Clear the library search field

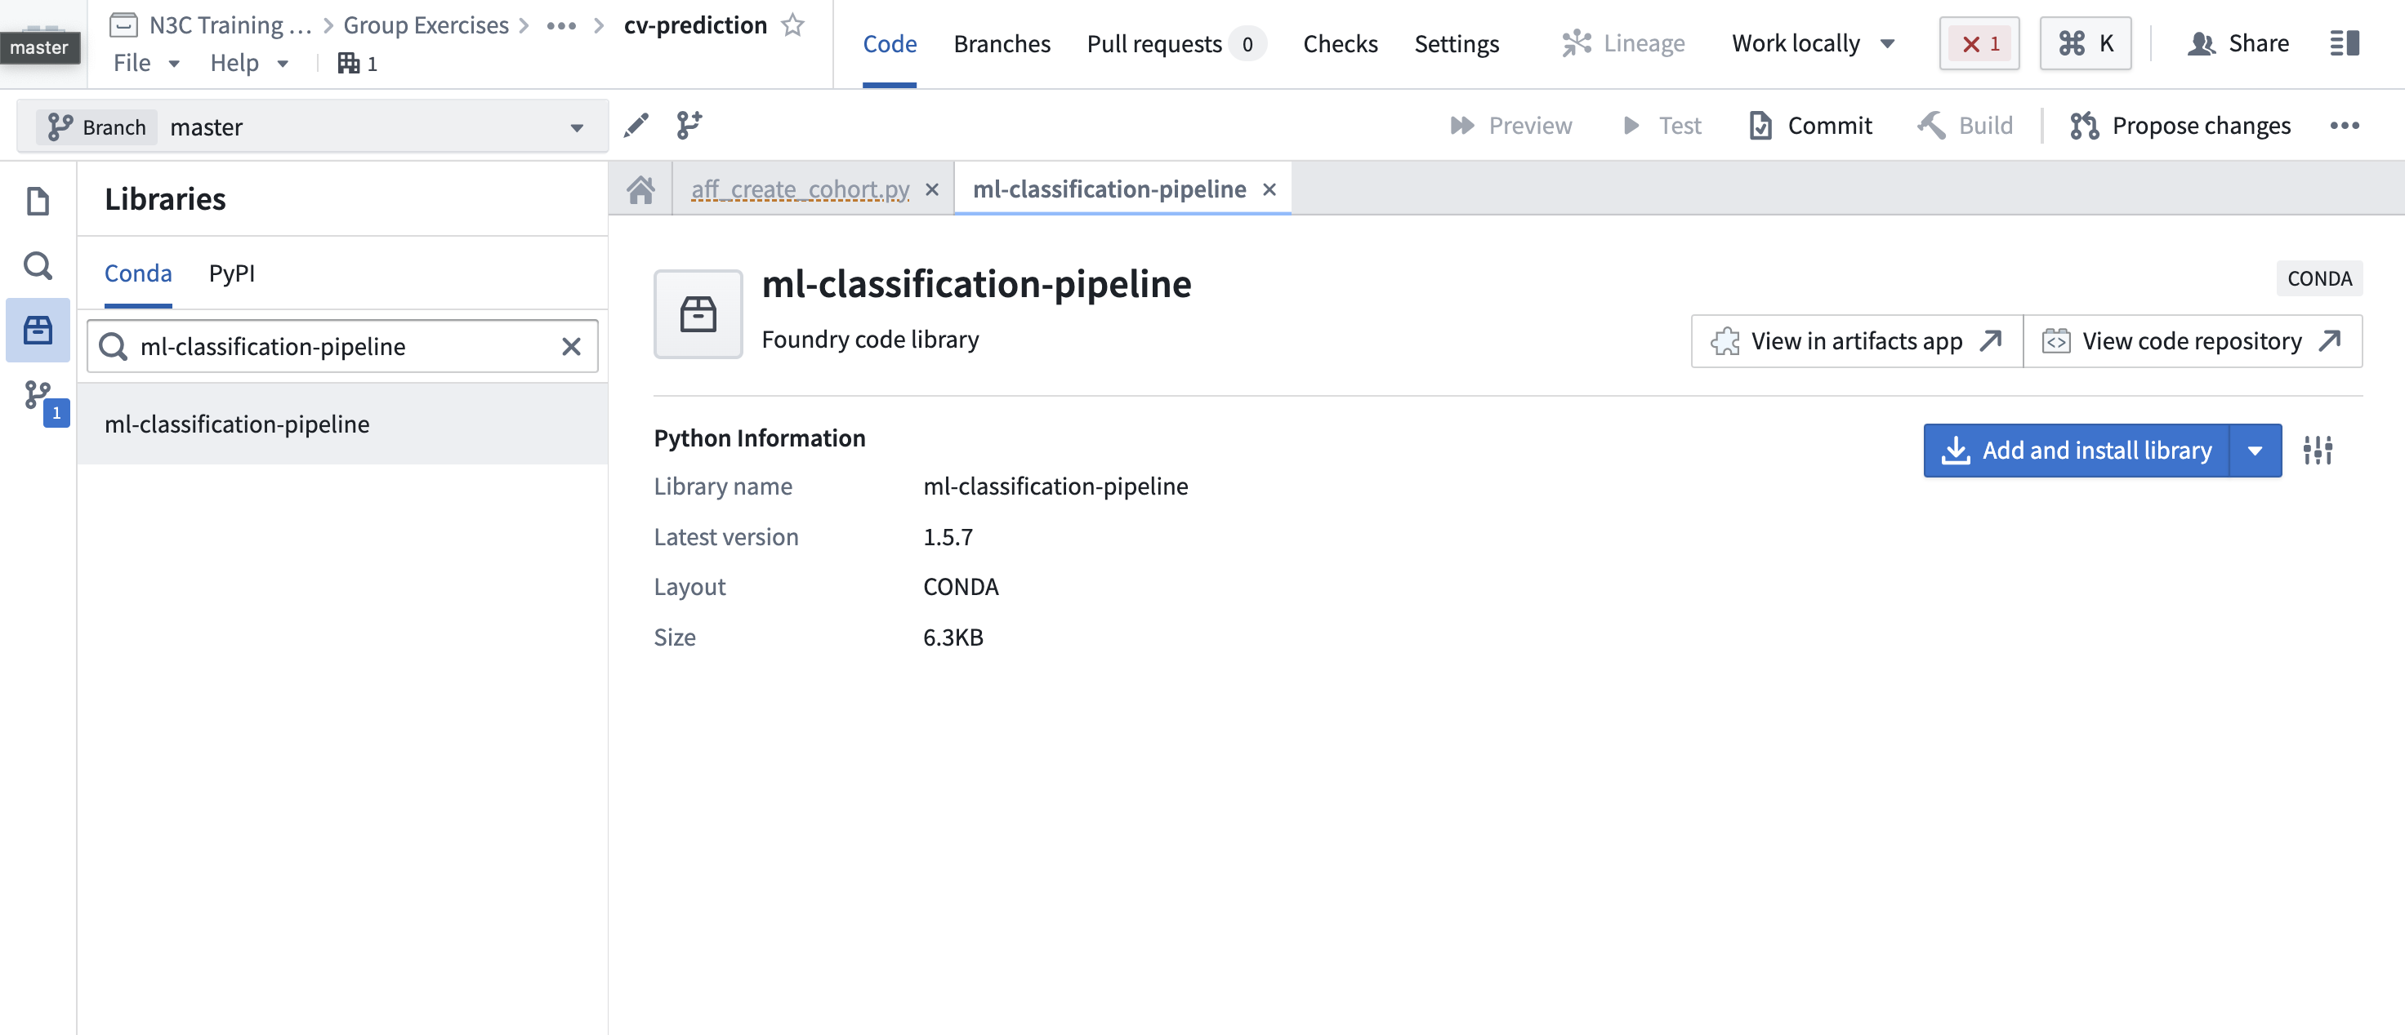click(x=570, y=346)
